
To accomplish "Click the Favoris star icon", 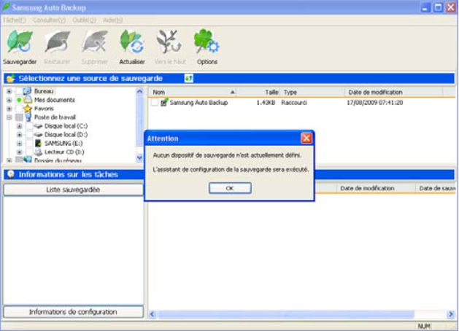I will coord(28,109).
